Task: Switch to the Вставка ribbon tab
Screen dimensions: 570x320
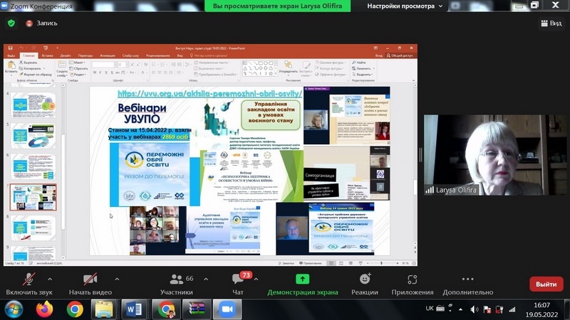Action: 48,55
